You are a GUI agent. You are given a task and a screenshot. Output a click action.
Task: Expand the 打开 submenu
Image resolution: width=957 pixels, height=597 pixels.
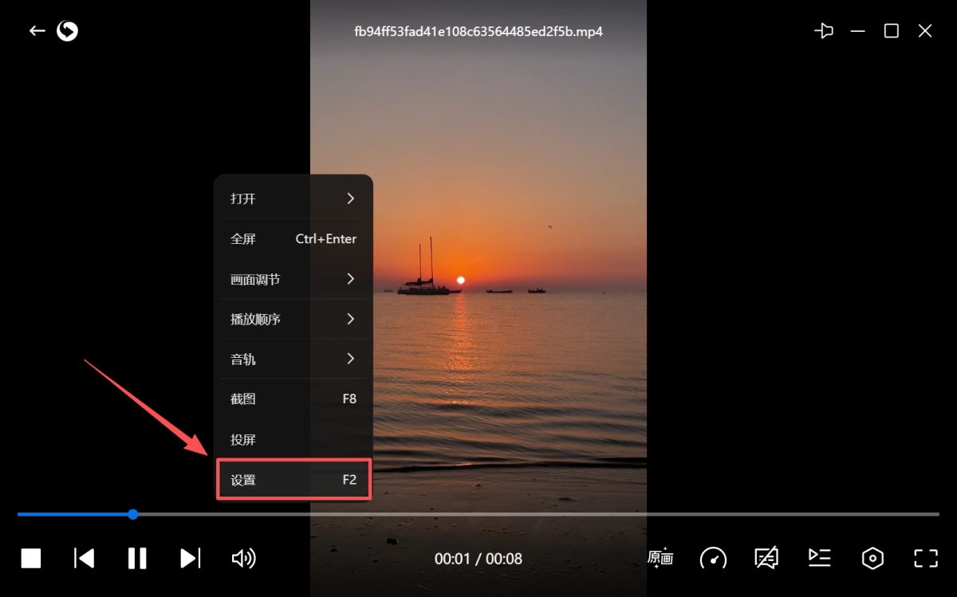tap(293, 198)
